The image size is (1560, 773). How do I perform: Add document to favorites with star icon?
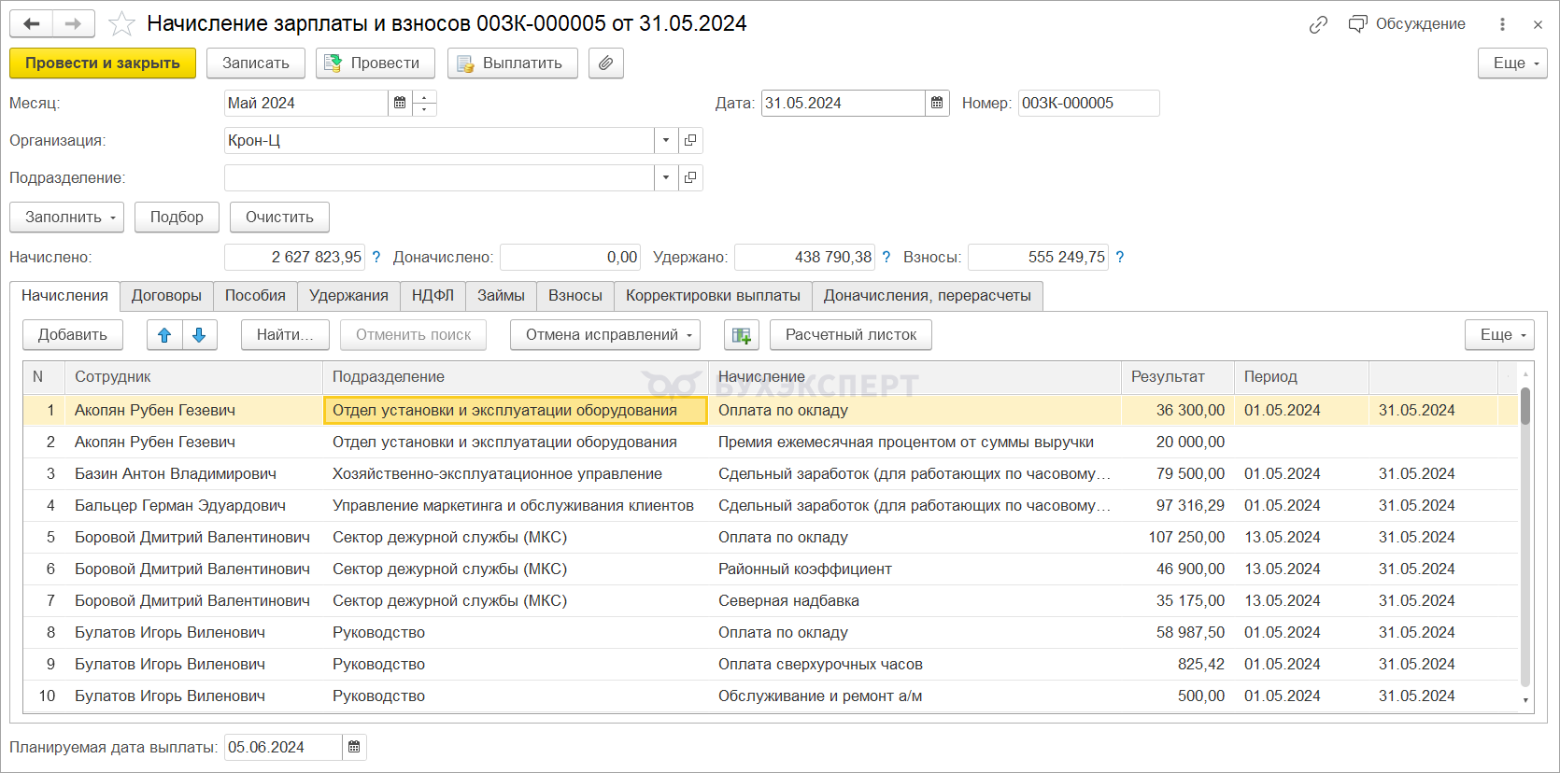121,24
